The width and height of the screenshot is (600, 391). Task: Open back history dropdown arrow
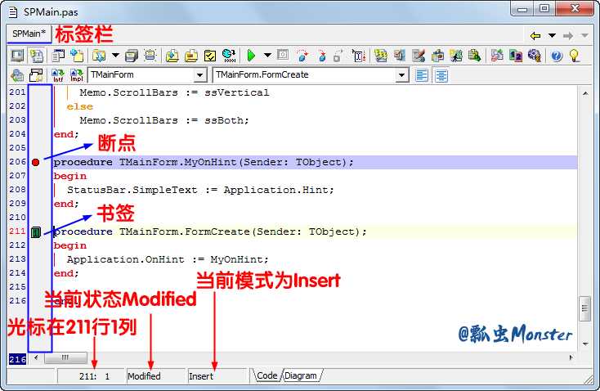552,36
